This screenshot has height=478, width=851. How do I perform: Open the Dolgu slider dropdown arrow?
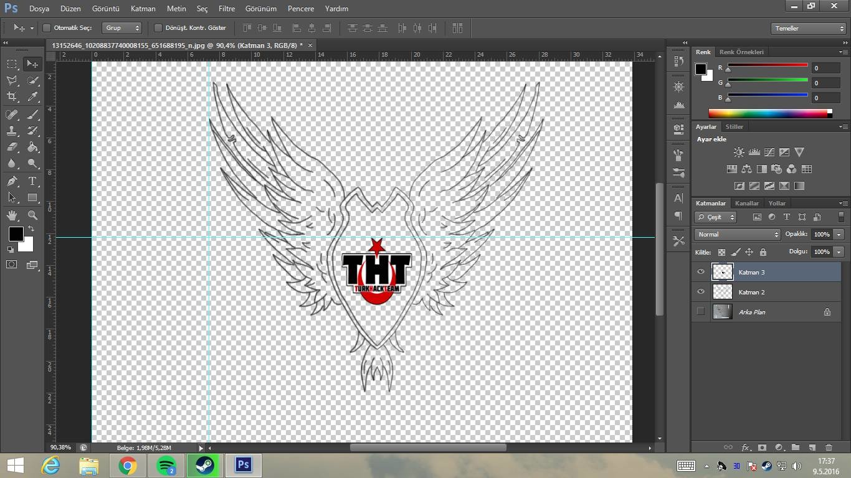(839, 252)
